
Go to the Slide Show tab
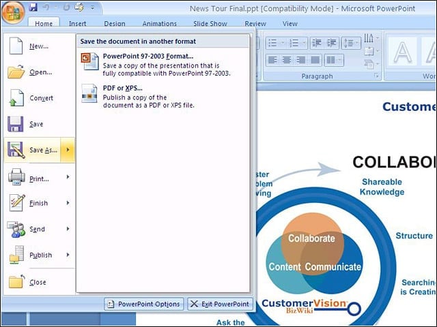point(210,24)
